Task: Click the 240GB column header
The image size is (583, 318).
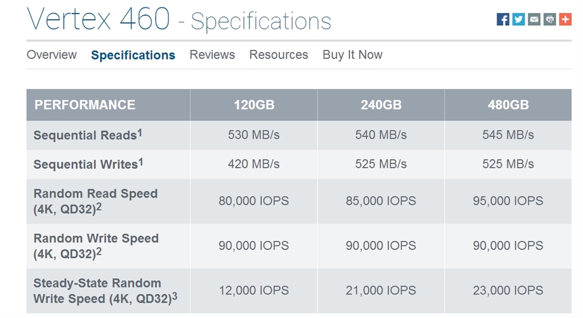Action: (381, 105)
